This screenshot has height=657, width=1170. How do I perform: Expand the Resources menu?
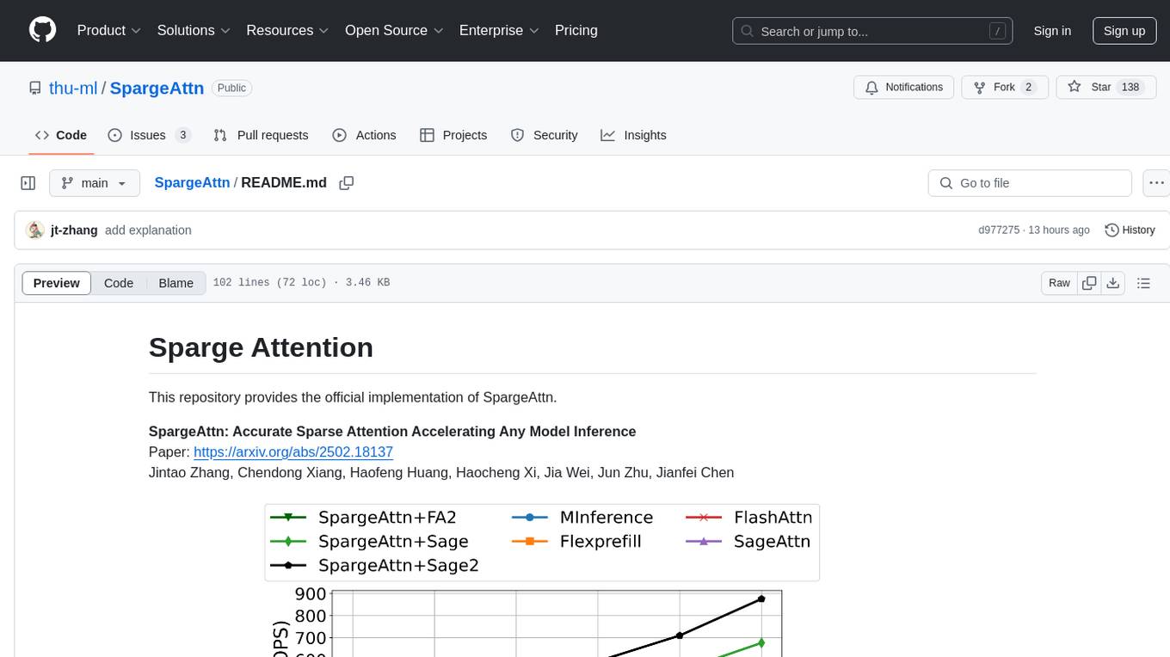(287, 30)
